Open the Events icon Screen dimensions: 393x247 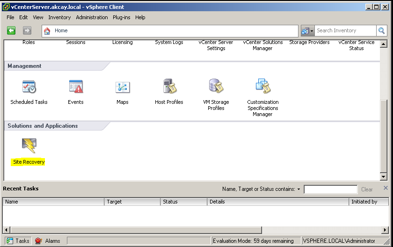tap(76, 87)
